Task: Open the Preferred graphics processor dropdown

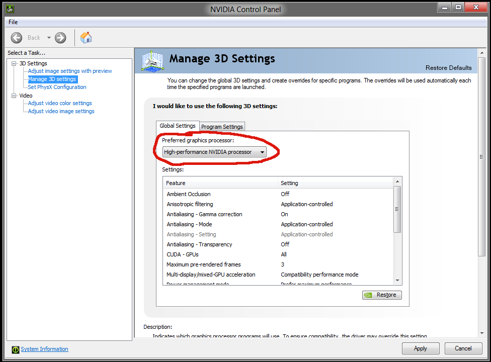Action: pos(214,152)
